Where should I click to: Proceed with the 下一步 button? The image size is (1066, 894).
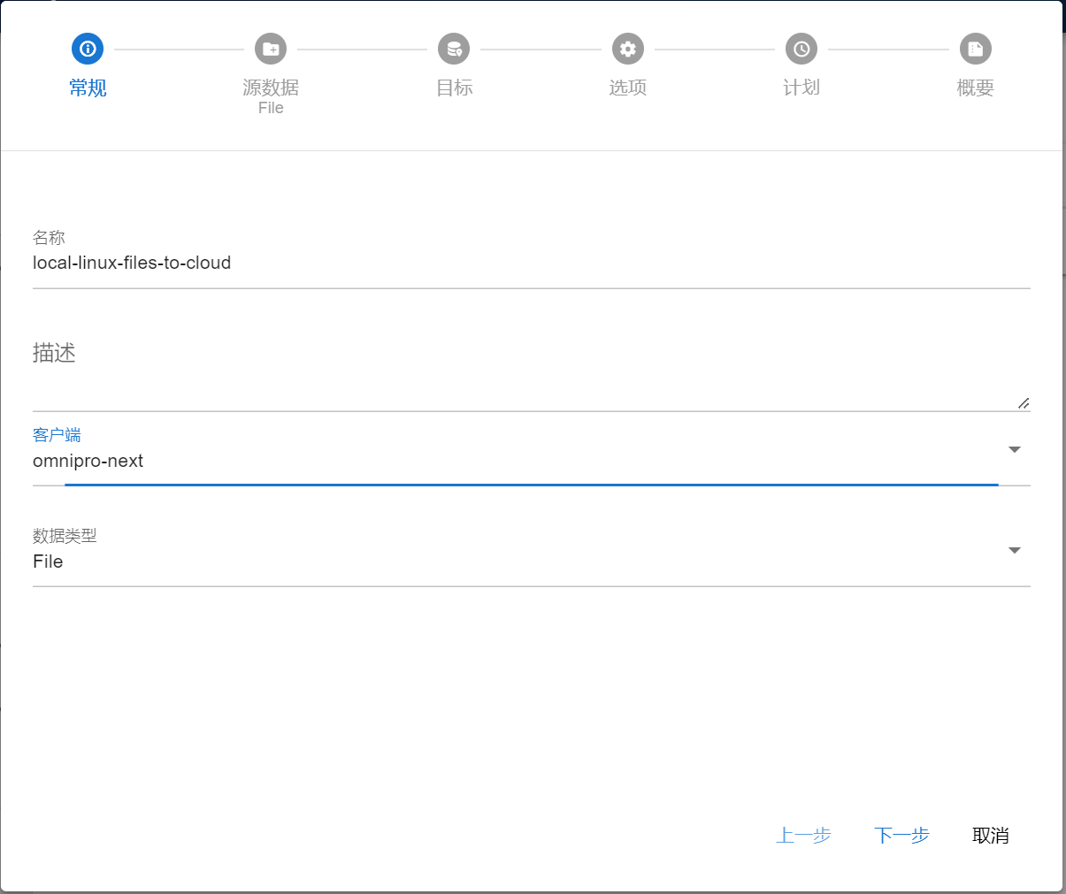point(901,836)
